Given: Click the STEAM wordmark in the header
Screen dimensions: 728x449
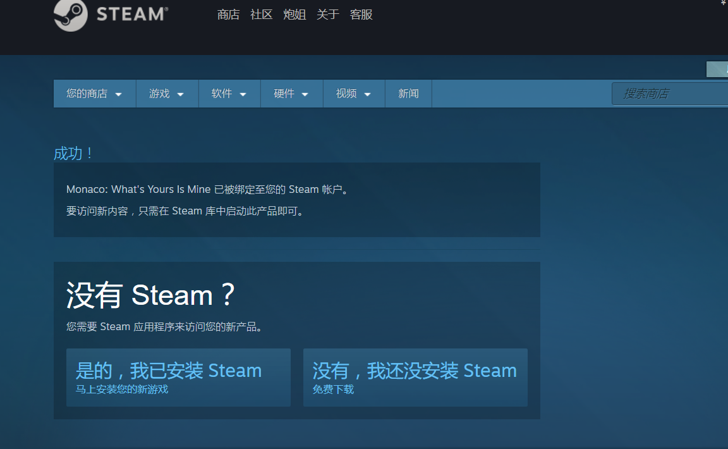Looking at the screenshot, I should [x=132, y=14].
